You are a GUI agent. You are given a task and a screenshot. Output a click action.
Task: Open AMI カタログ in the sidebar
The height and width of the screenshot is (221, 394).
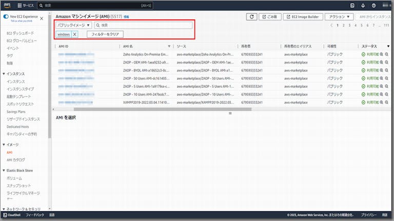pyautogui.click(x=16, y=160)
